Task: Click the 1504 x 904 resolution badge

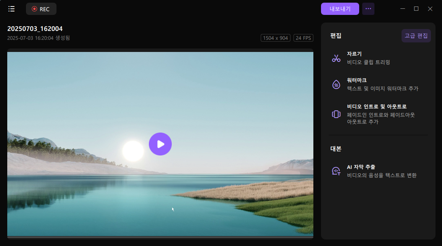Action: (x=275, y=38)
